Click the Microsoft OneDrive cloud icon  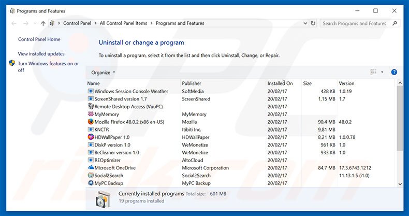coord(91,168)
